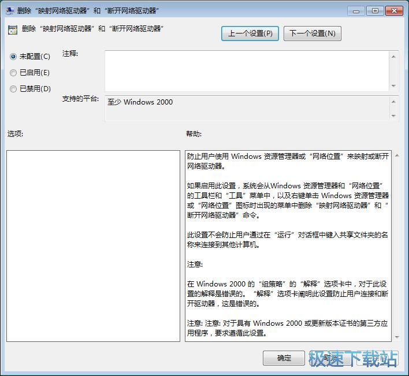Click the policy setting icon beside heading
409x376 pixels.
(13, 30)
